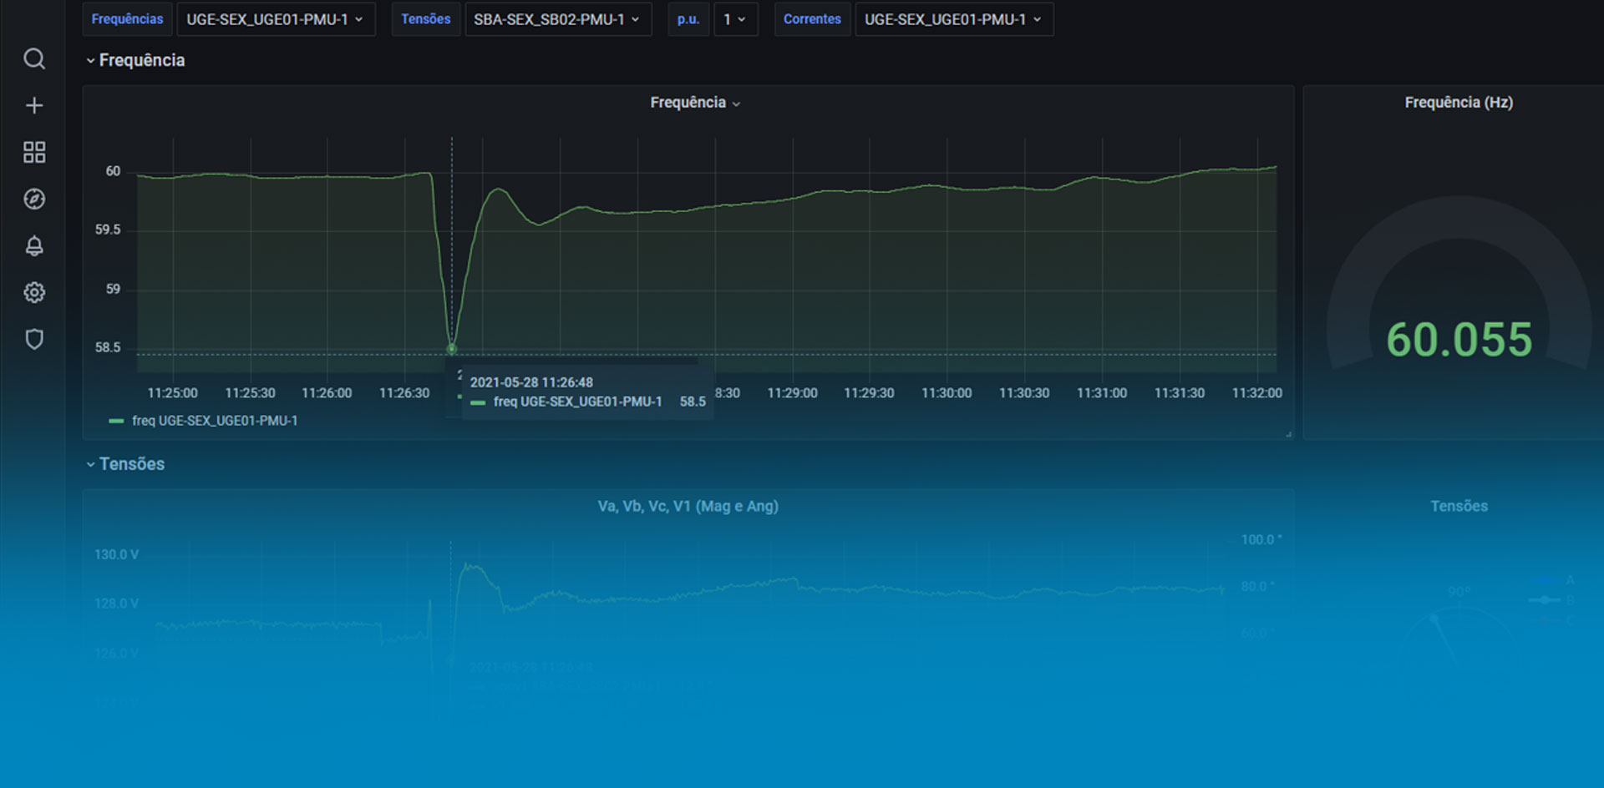Open the Tensões variable dropdown SBA-SEX_SB02-PMU-1

556,19
